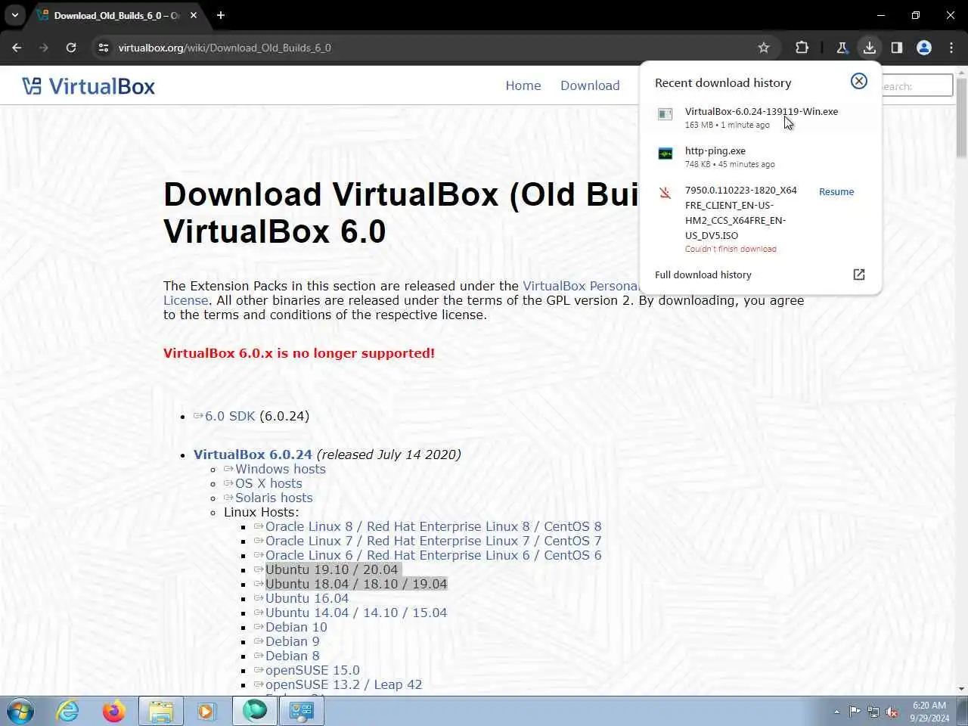Click the failed ISO download icon

coord(665,193)
